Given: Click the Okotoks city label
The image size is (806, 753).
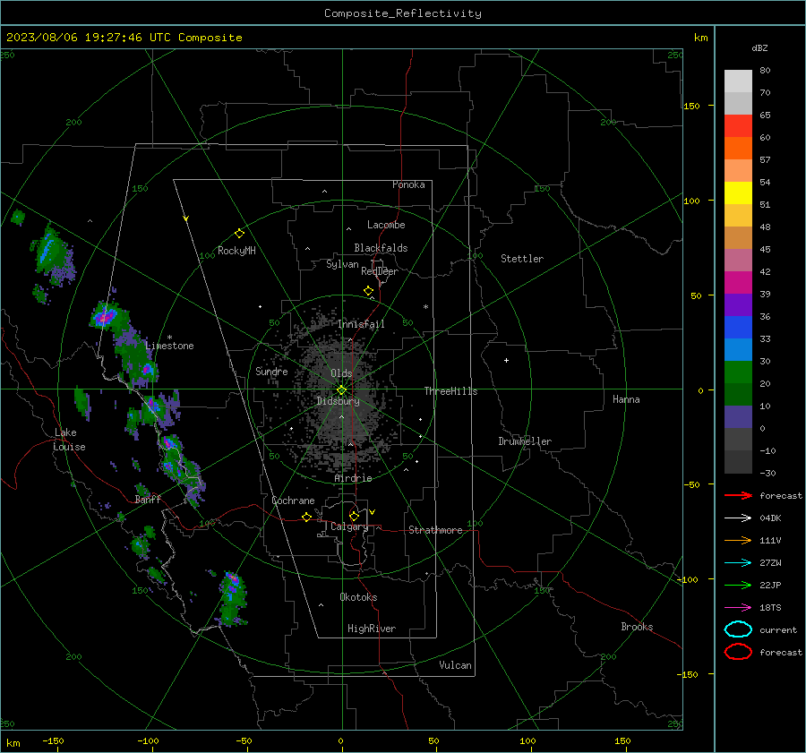Looking at the screenshot, I should click(358, 597).
